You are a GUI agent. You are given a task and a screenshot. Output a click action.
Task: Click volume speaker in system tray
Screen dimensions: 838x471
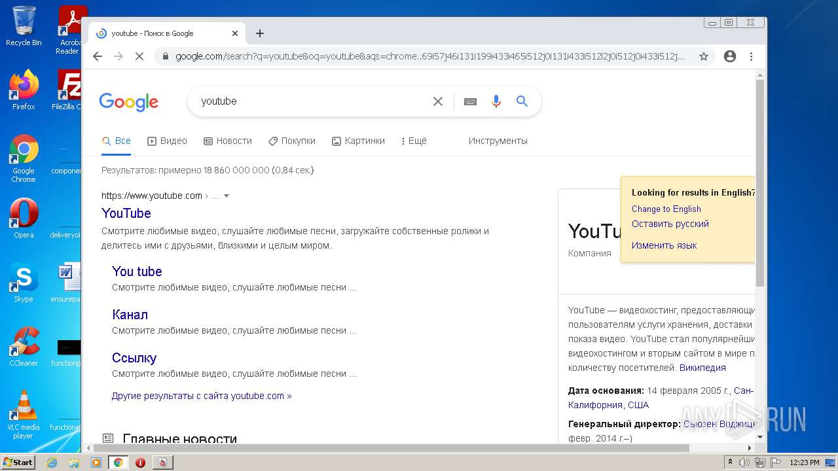pos(744,462)
